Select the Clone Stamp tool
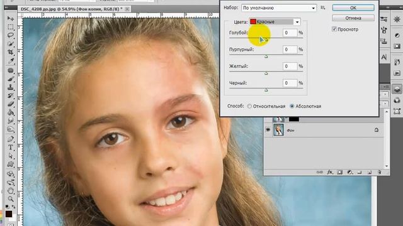Image resolution: width=403 pixels, height=226 pixels. pos(11,87)
